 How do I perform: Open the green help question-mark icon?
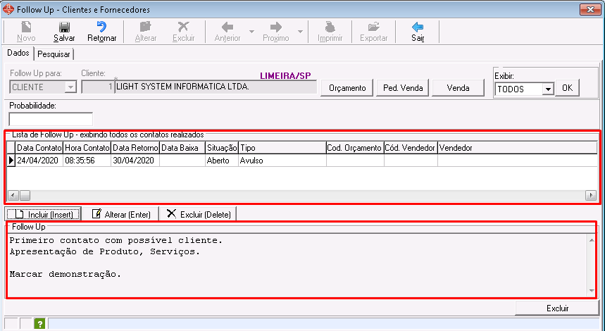pos(39,324)
